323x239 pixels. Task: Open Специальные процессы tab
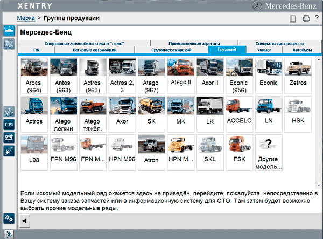pyautogui.click(x=280, y=43)
